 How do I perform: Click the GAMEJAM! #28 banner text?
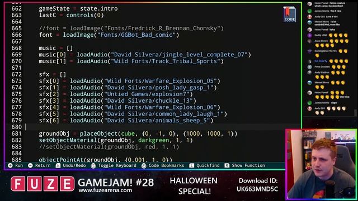[116, 183]
